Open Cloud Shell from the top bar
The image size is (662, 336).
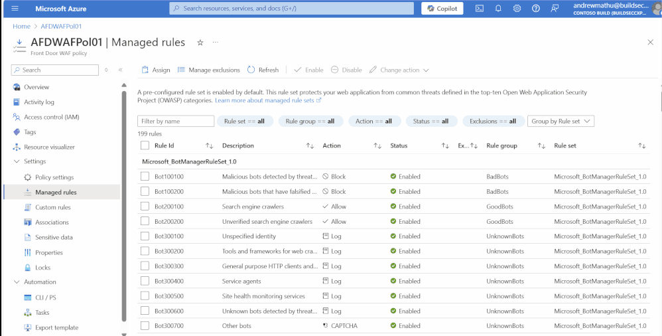tap(479, 9)
